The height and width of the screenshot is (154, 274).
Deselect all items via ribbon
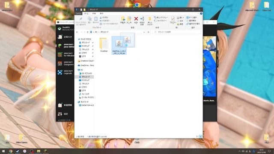click(x=191, y=21)
